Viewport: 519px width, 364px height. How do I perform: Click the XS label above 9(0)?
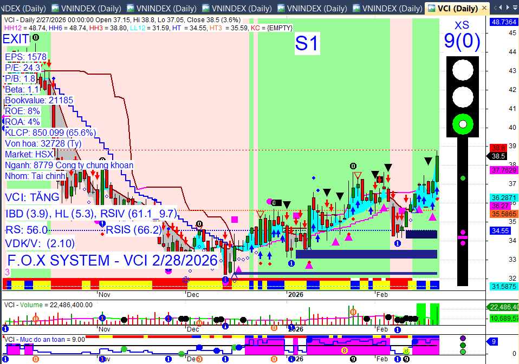click(462, 25)
